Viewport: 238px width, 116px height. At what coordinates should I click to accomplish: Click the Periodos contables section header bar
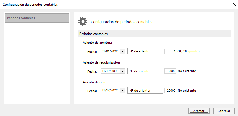click(x=155, y=34)
